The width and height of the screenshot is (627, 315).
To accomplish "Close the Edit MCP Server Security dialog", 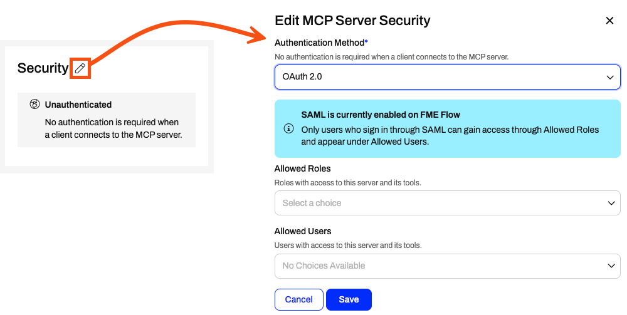I will 609,21.
